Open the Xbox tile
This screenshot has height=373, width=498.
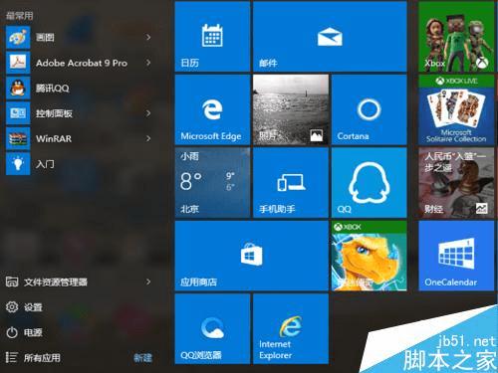pyautogui.click(x=456, y=36)
